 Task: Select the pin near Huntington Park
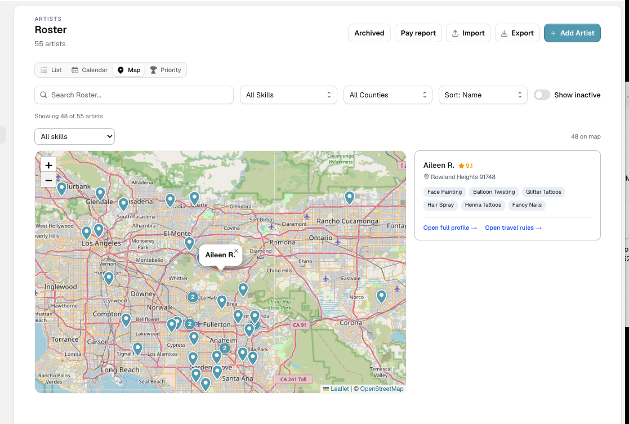click(109, 278)
